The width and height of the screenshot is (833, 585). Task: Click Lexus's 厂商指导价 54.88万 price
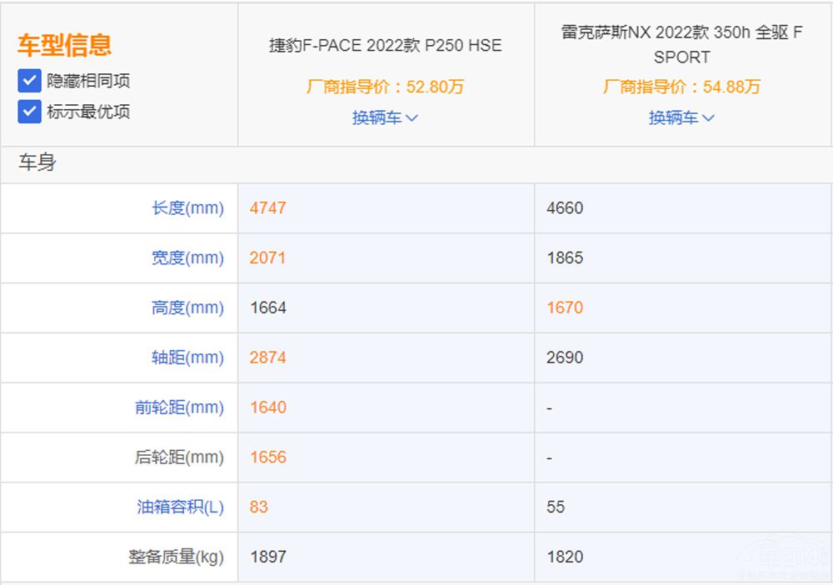coord(681,87)
